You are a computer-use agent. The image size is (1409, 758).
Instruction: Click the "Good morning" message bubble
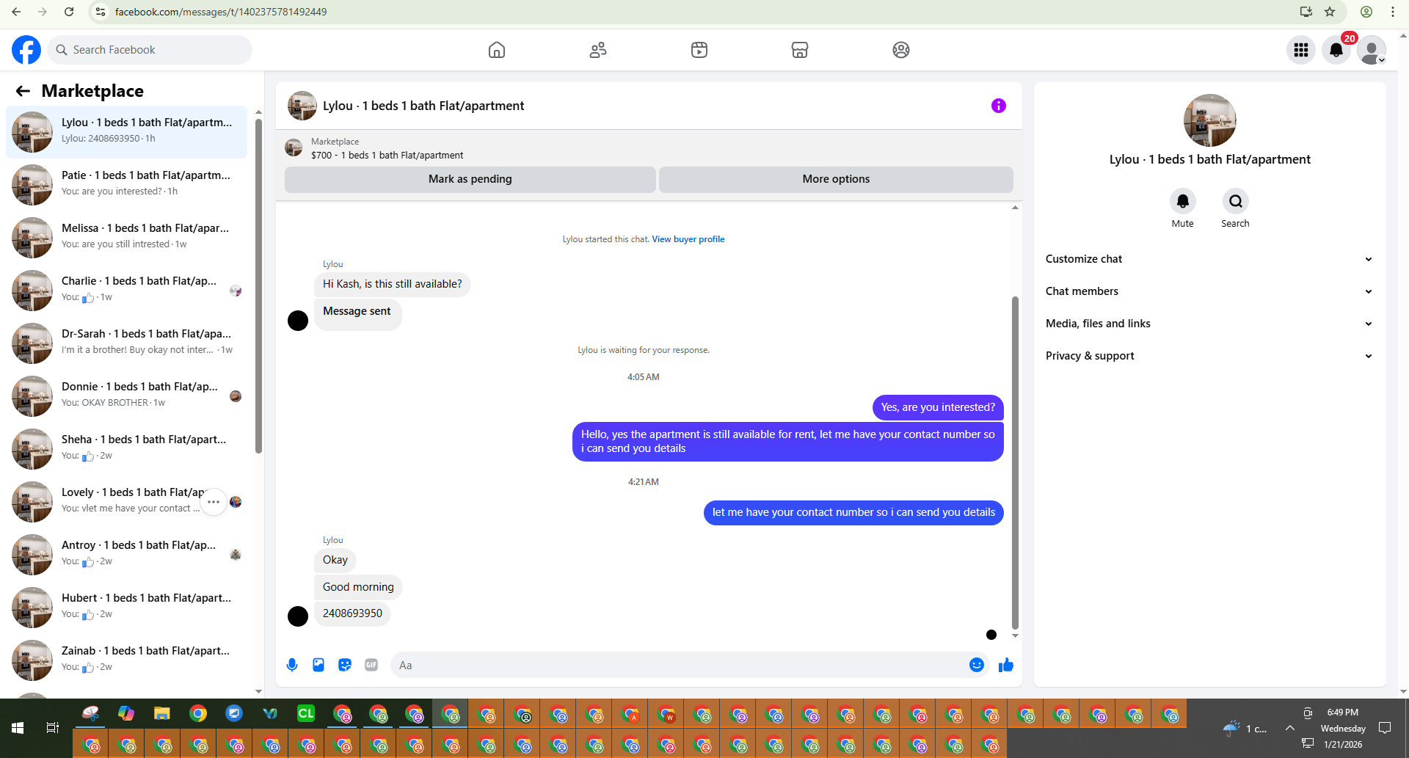(x=358, y=587)
